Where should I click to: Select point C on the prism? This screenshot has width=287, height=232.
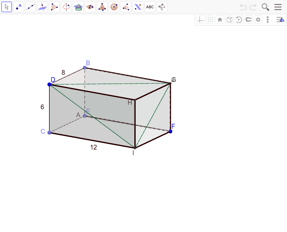49,133
